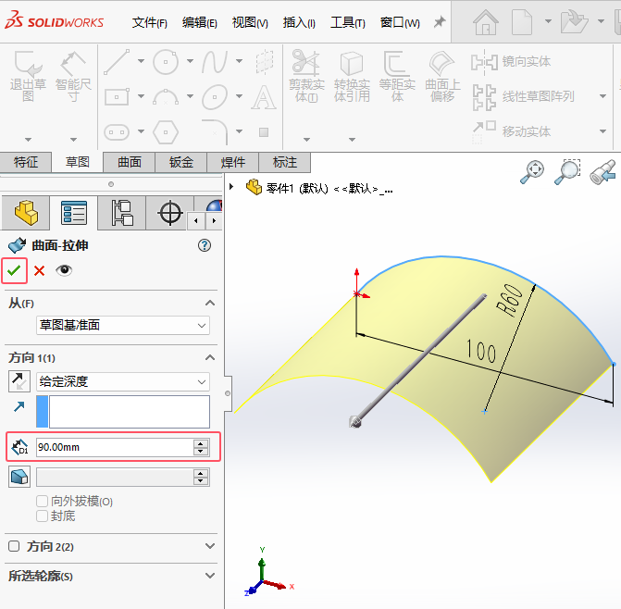The height and width of the screenshot is (609, 621).
Task: Select the Sketch Fillet tool
Action: tap(215, 131)
